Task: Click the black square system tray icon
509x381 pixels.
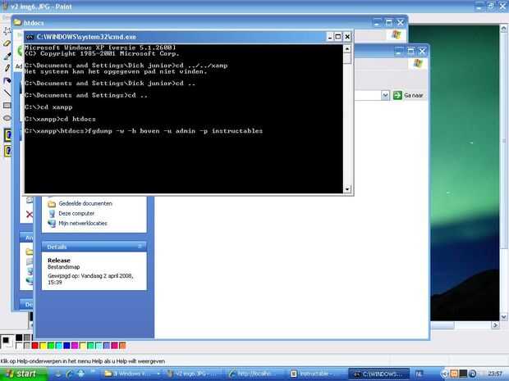Action: coord(463,374)
